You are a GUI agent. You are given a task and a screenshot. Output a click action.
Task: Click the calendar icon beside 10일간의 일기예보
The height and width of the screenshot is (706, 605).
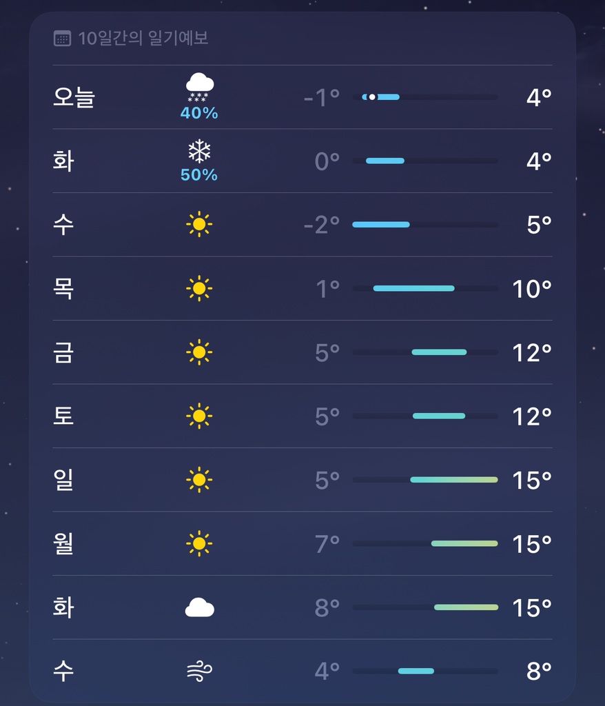tap(62, 39)
